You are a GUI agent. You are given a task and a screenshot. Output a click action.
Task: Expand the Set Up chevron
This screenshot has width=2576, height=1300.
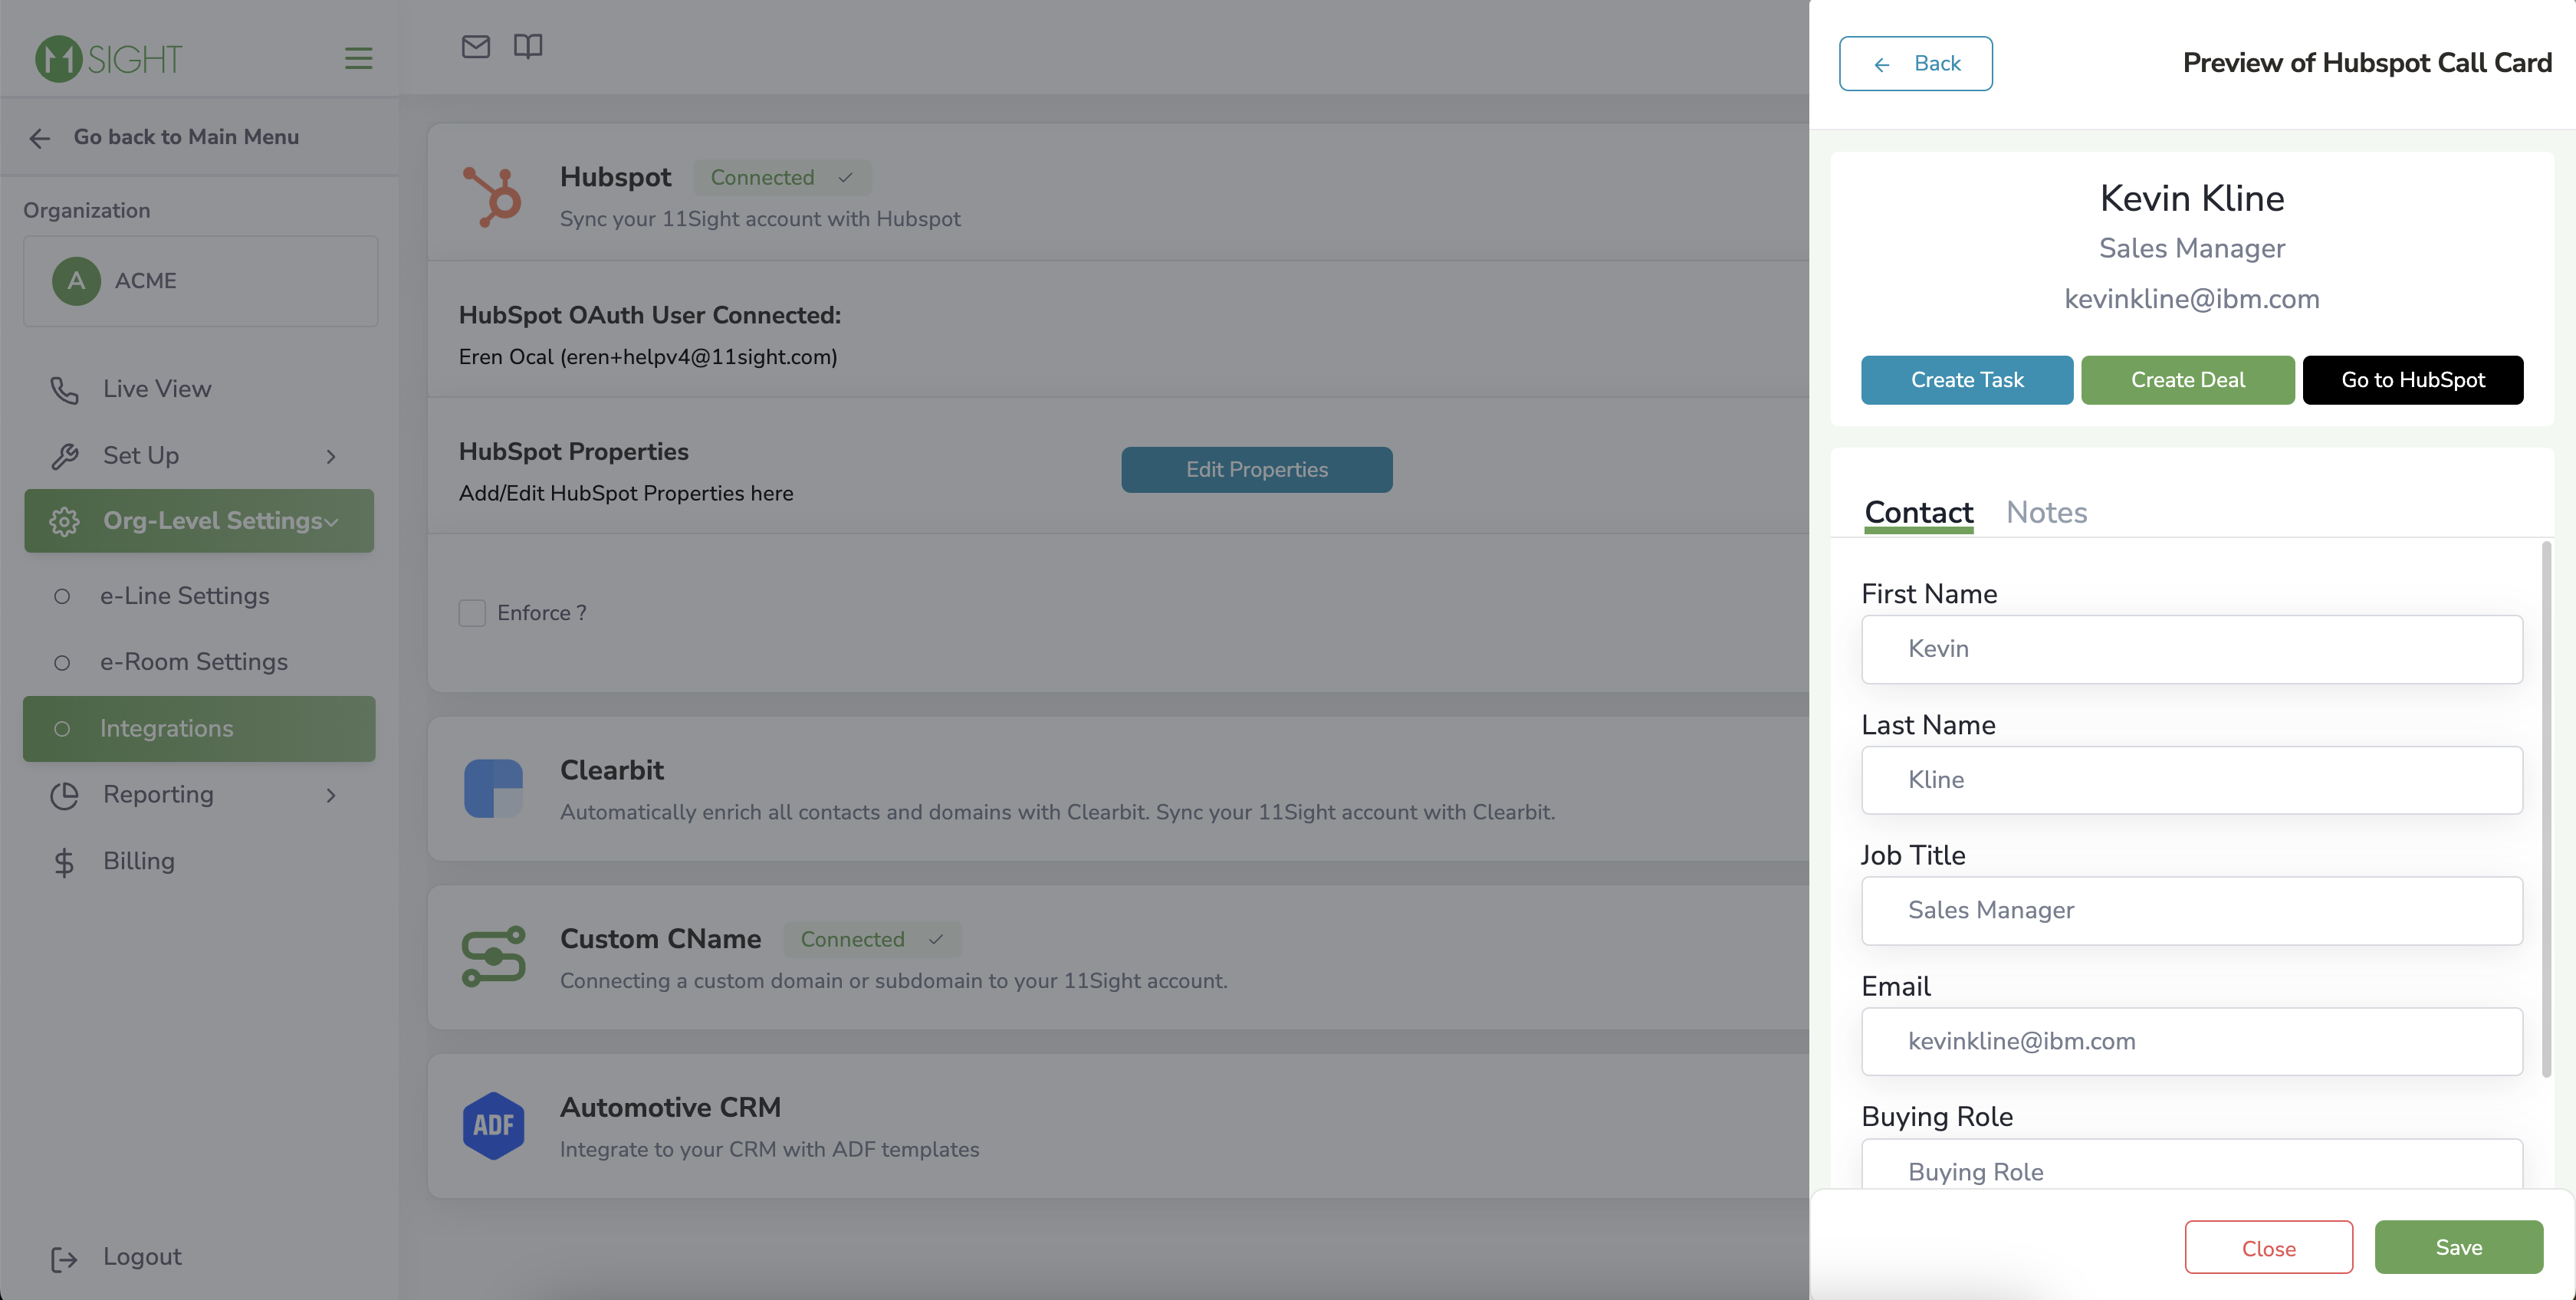pyautogui.click(x=331, y=457)
